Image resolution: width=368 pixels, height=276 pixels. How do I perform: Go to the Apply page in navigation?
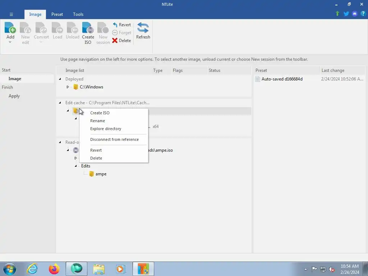pyautogui.click(x=14, y=96)
